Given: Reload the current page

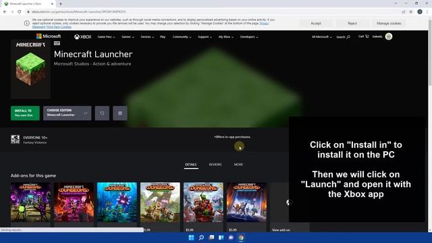Looking at the screenshot, I should [20, 11].
